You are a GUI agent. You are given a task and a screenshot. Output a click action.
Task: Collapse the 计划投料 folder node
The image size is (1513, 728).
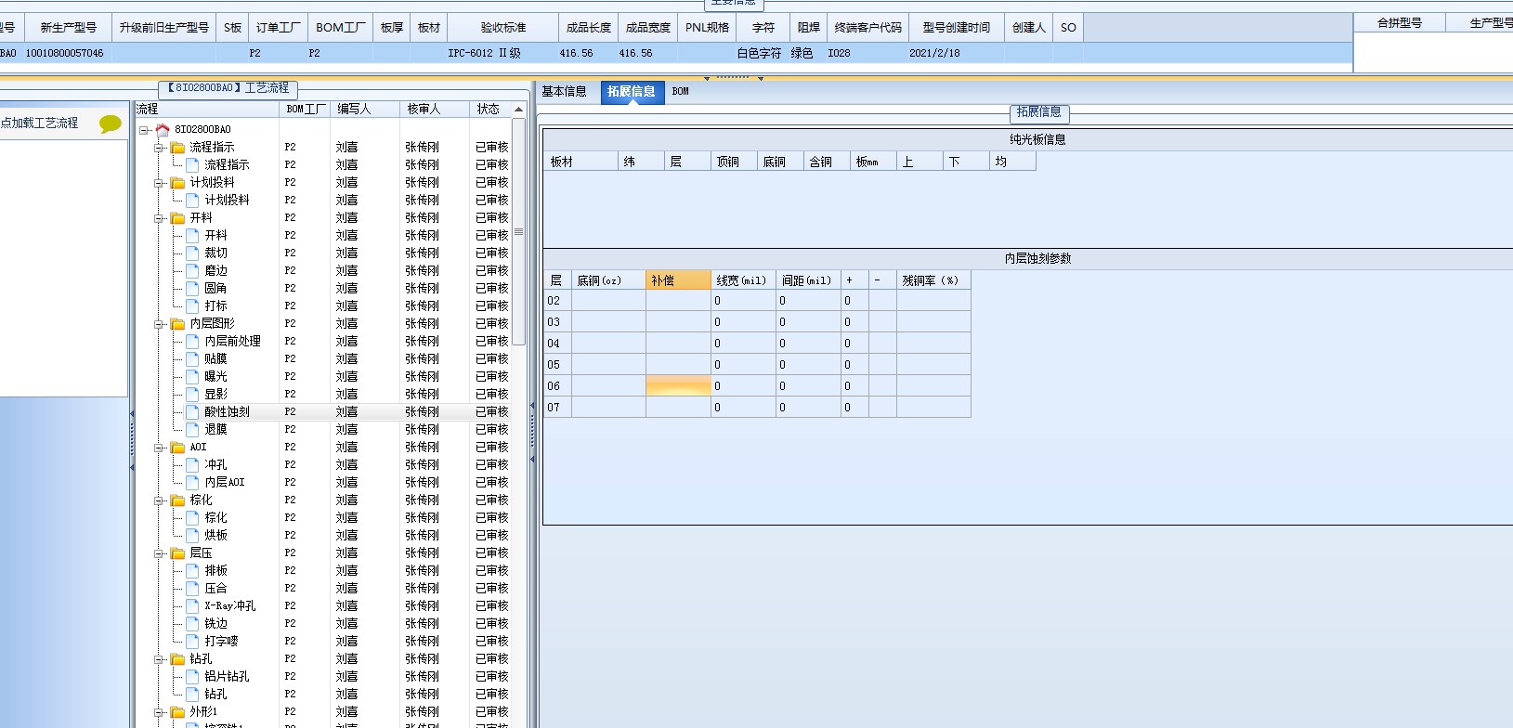click(x=159, y=183)
